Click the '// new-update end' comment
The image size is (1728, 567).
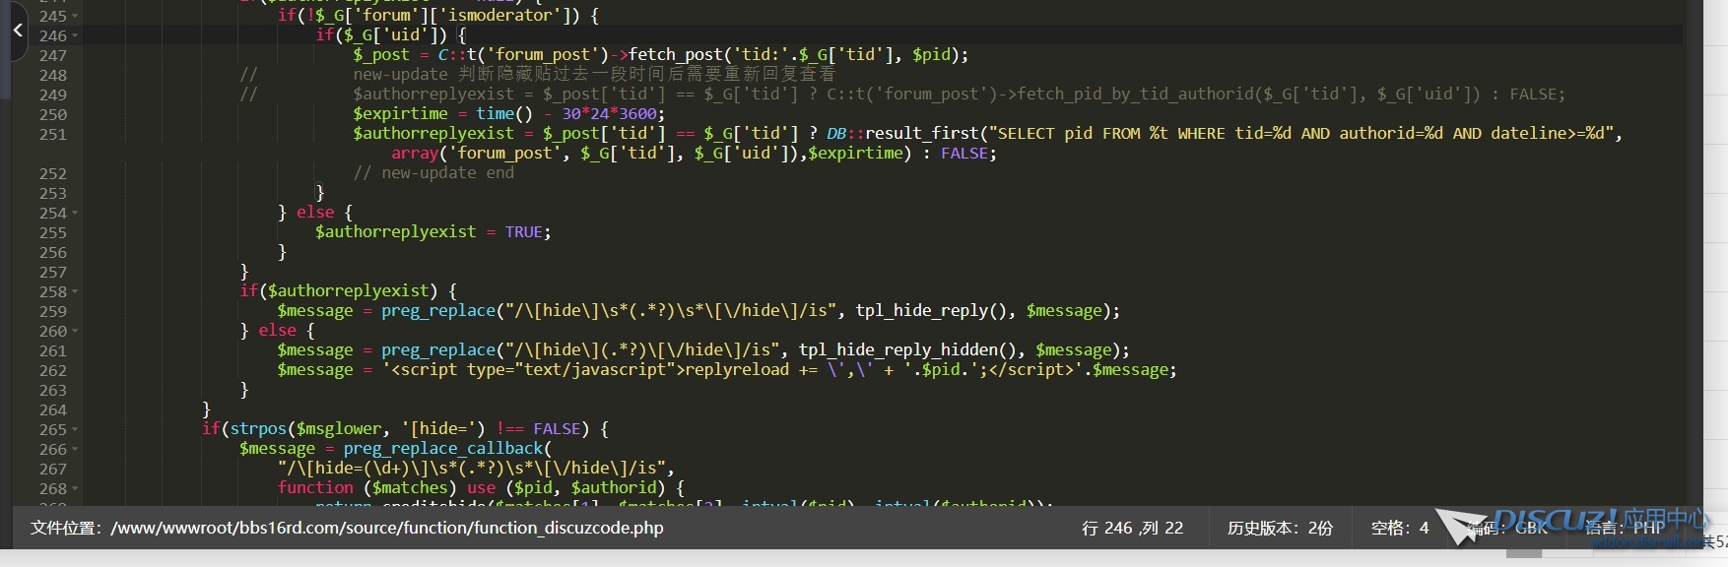coord(433,173)
